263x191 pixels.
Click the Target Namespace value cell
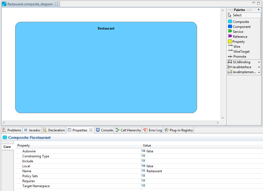click(x=202, y=186)
